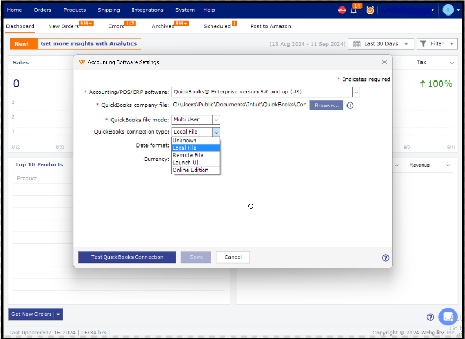Open Get more insights with Analytics
465x339 pixels.
click(89, 43)
